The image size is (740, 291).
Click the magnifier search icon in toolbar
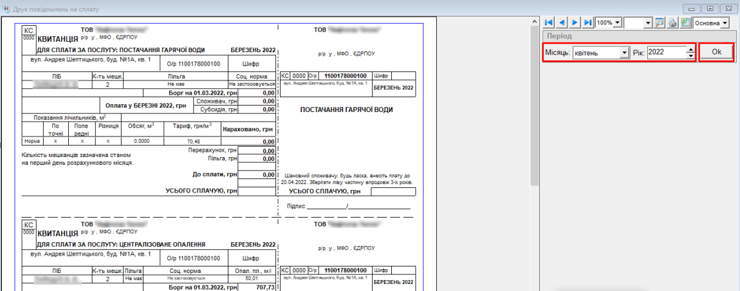[660, 23]
